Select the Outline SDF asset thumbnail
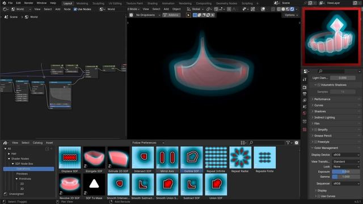The height and width of the screenshot is (204, 363). [192, 158]
